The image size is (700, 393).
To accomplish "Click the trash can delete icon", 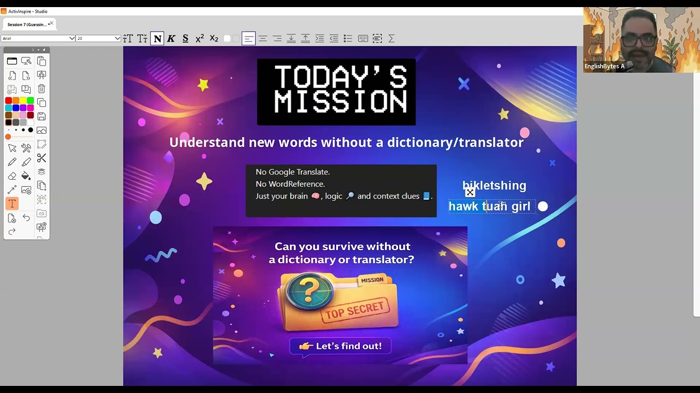I will 42,89.
